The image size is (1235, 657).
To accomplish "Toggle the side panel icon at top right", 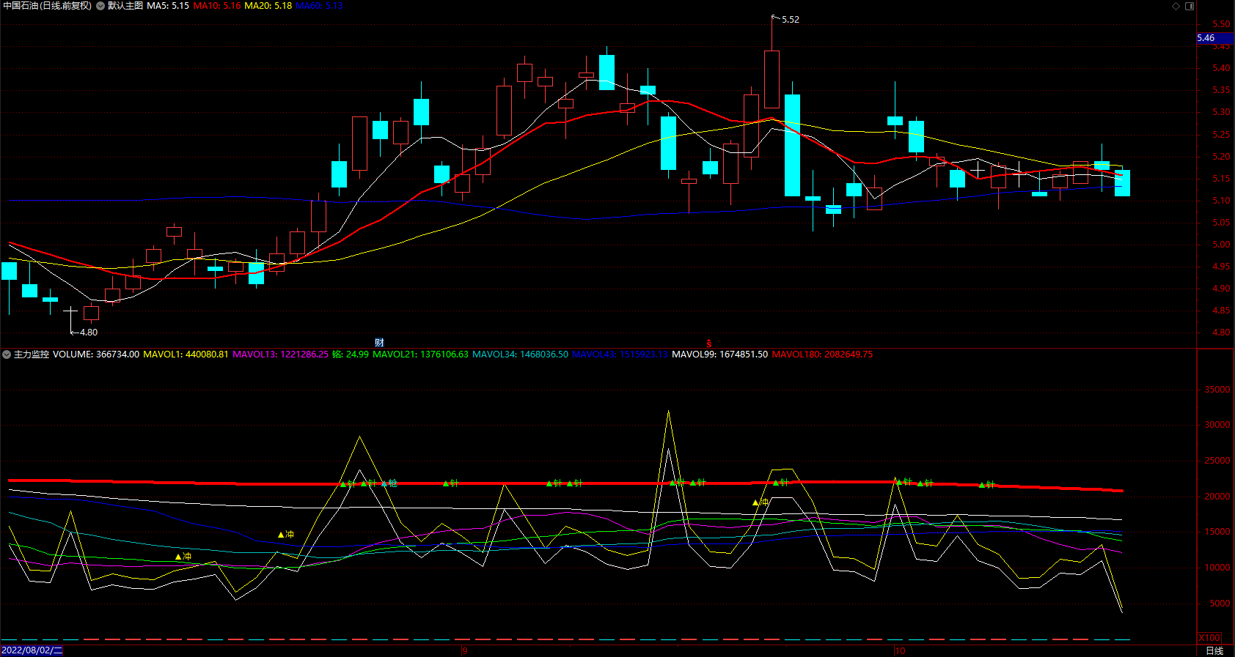I will pyautogui.click(x=1190, y=6).
